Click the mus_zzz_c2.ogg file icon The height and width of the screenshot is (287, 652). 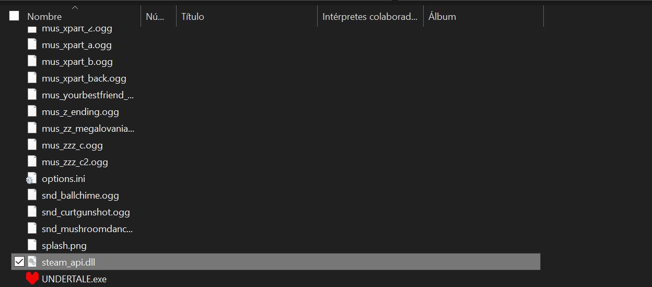pyautogui.click(x=32, y=162)
